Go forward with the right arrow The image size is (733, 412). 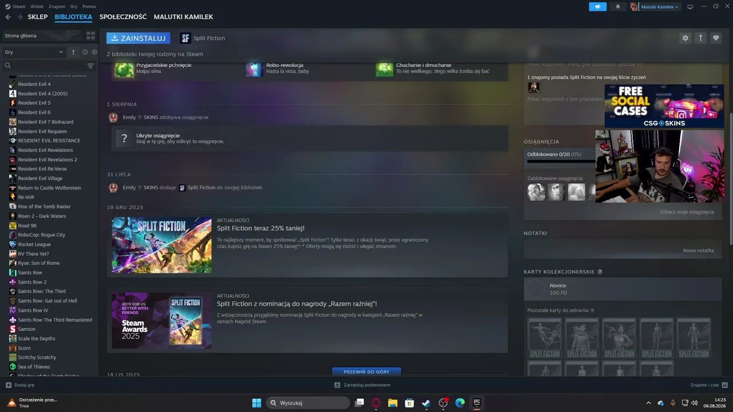(x=19, y=17)
